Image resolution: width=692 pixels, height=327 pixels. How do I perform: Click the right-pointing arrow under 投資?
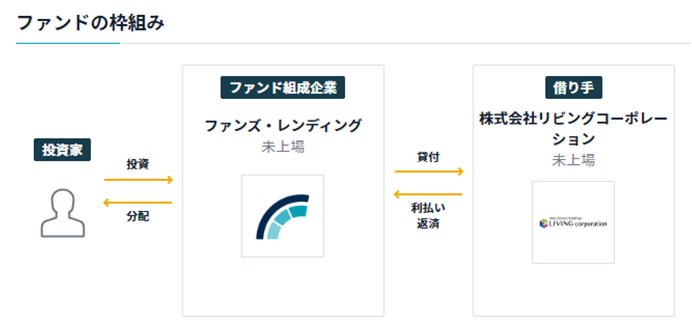click(139, 180)
